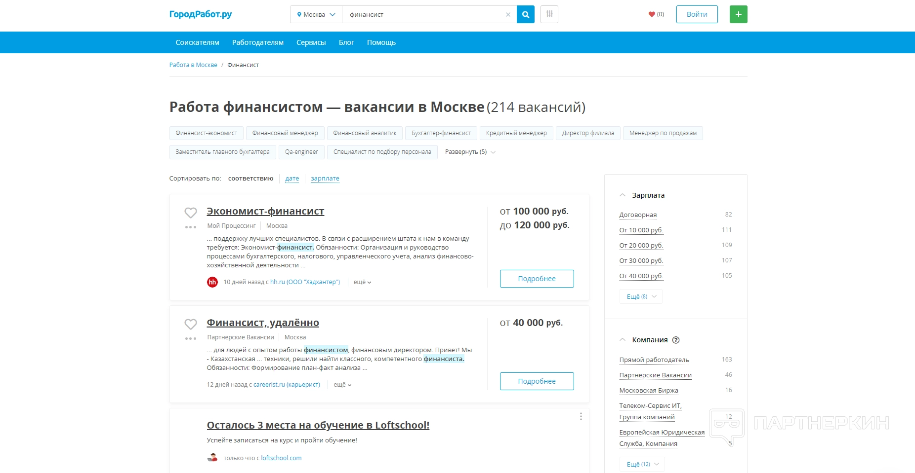The height and width of the screenshot is (473, 915).
Task: Open the Москва city dropdown
Action: 316,15
